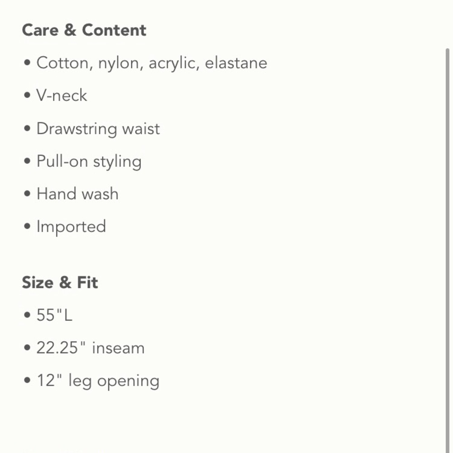Click the bullet before 12" leg opening

tap(27, 381)
